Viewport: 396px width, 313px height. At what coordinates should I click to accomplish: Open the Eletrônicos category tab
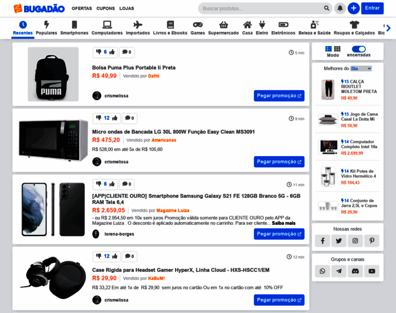tap(283, 28)
